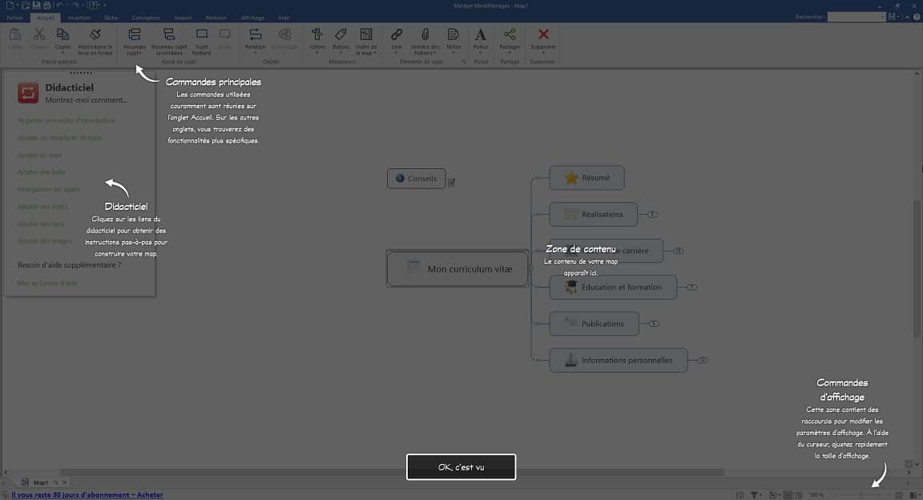Click 'Ajouter des notes' tutorial link
Screen dimensions: 923x500
[42, 207]
